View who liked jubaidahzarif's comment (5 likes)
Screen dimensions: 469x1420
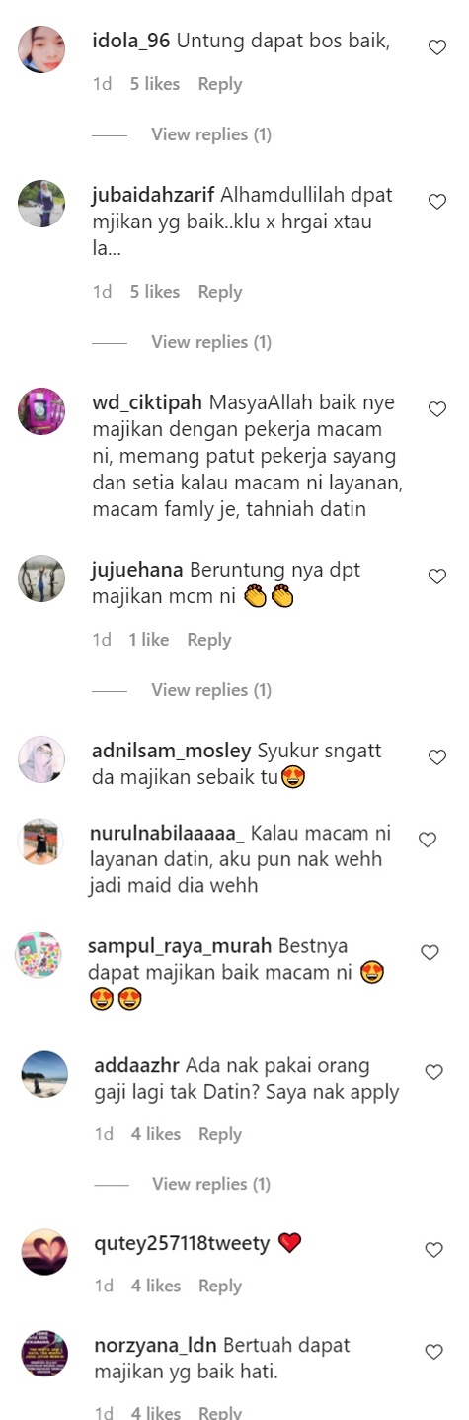pos(155,292)
